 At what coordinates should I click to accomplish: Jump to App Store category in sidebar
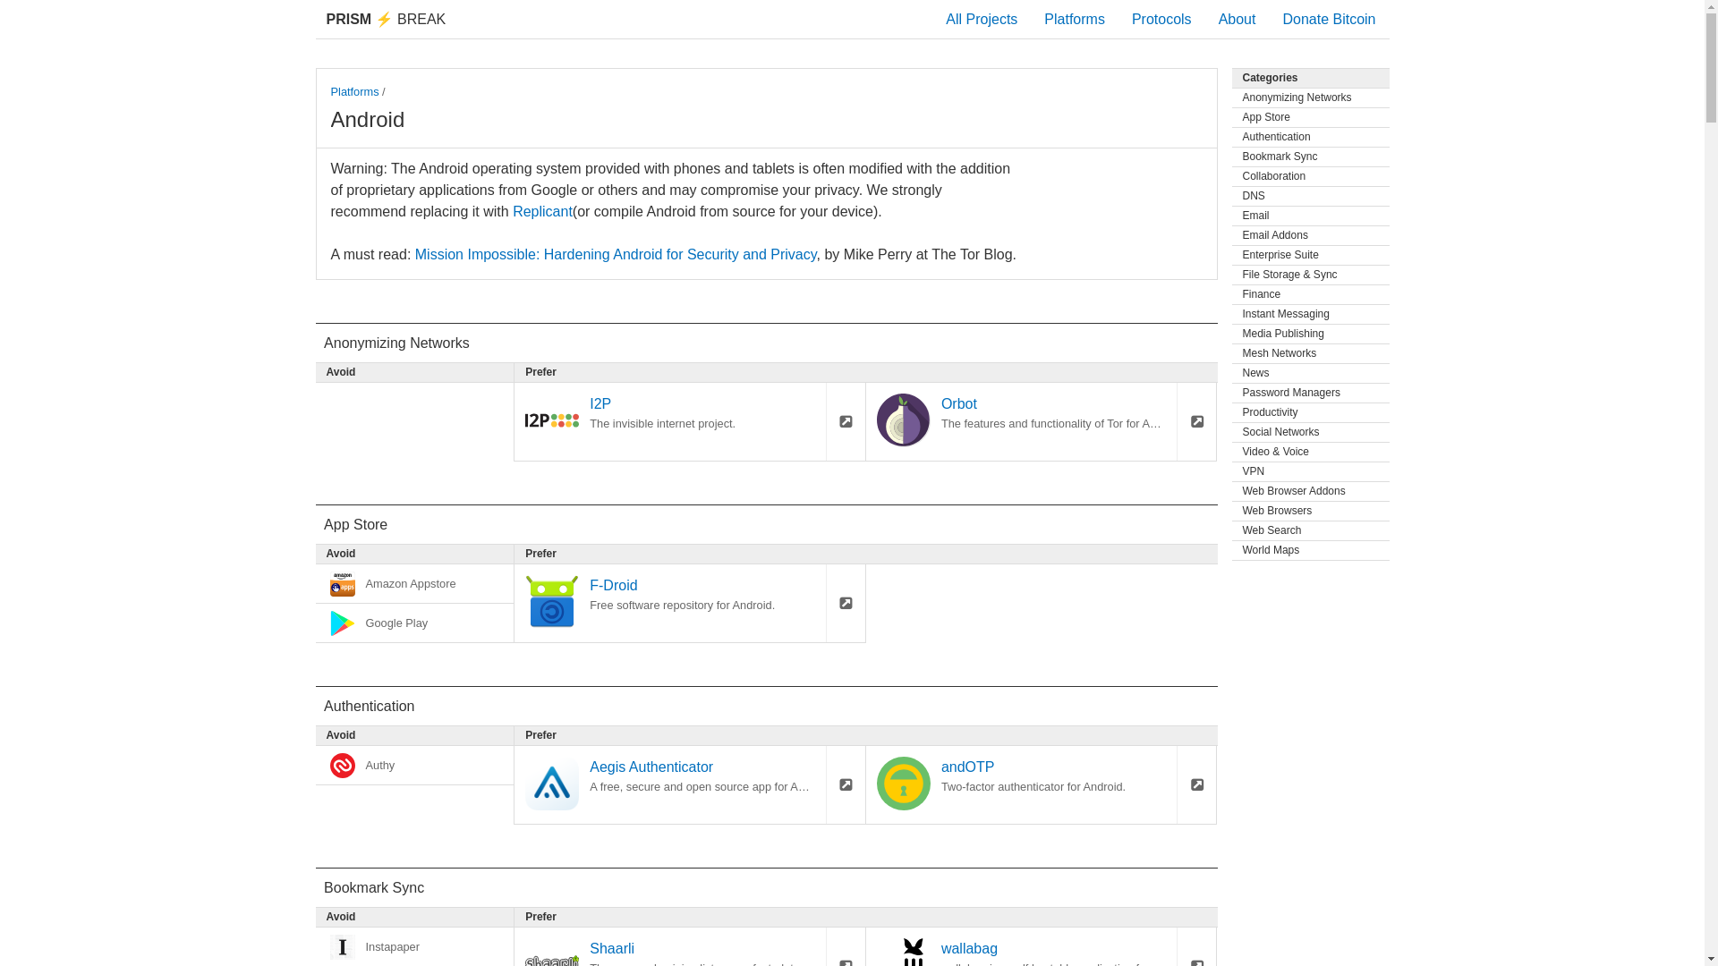(x=1310, y=117)
